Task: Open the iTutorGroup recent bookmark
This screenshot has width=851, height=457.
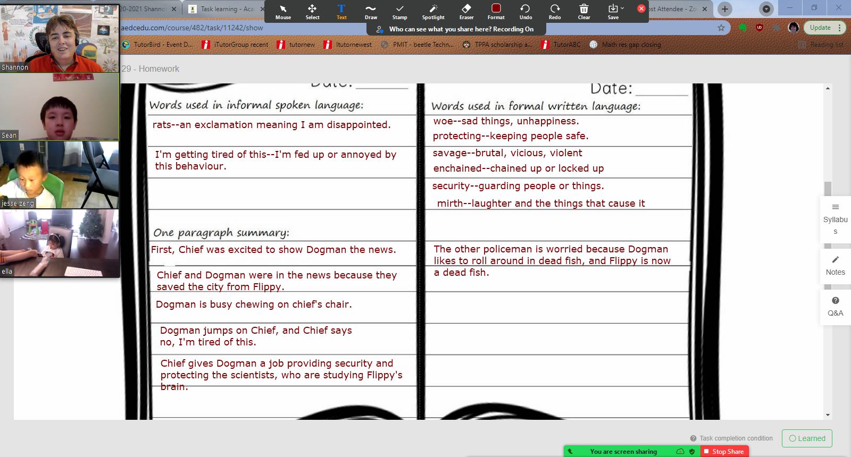Action: point(236,45)
